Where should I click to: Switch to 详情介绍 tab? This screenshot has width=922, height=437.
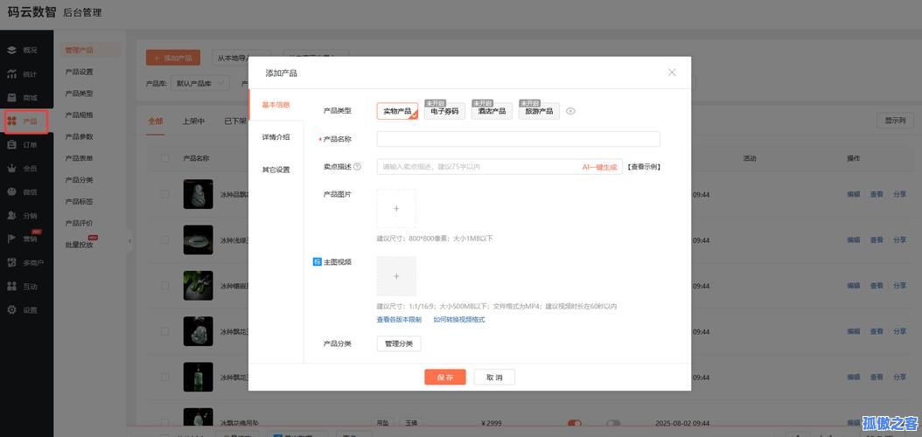(276, 137)
